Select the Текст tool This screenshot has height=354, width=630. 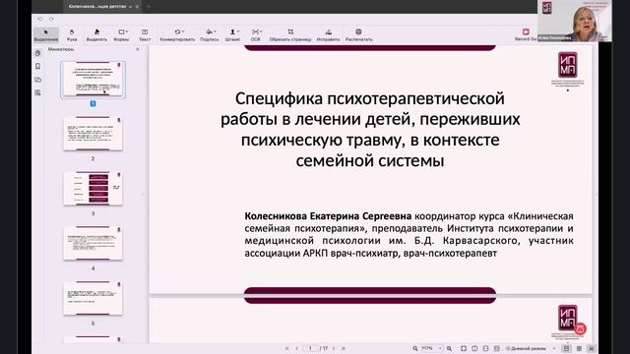tap(145, 35)
